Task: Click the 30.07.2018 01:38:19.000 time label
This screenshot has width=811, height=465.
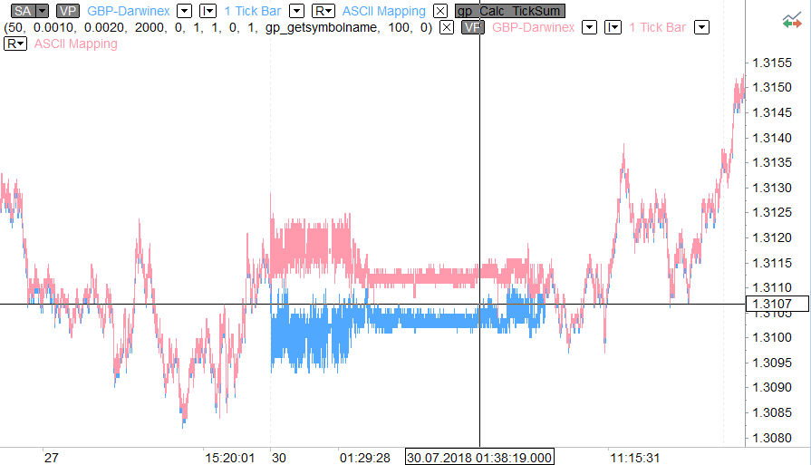Action: [x=479, y=457]
